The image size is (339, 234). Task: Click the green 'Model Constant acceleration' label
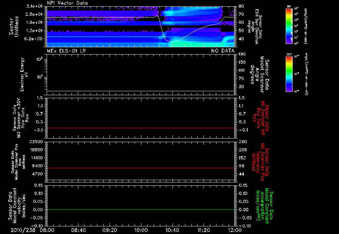[x=265, y=206]
